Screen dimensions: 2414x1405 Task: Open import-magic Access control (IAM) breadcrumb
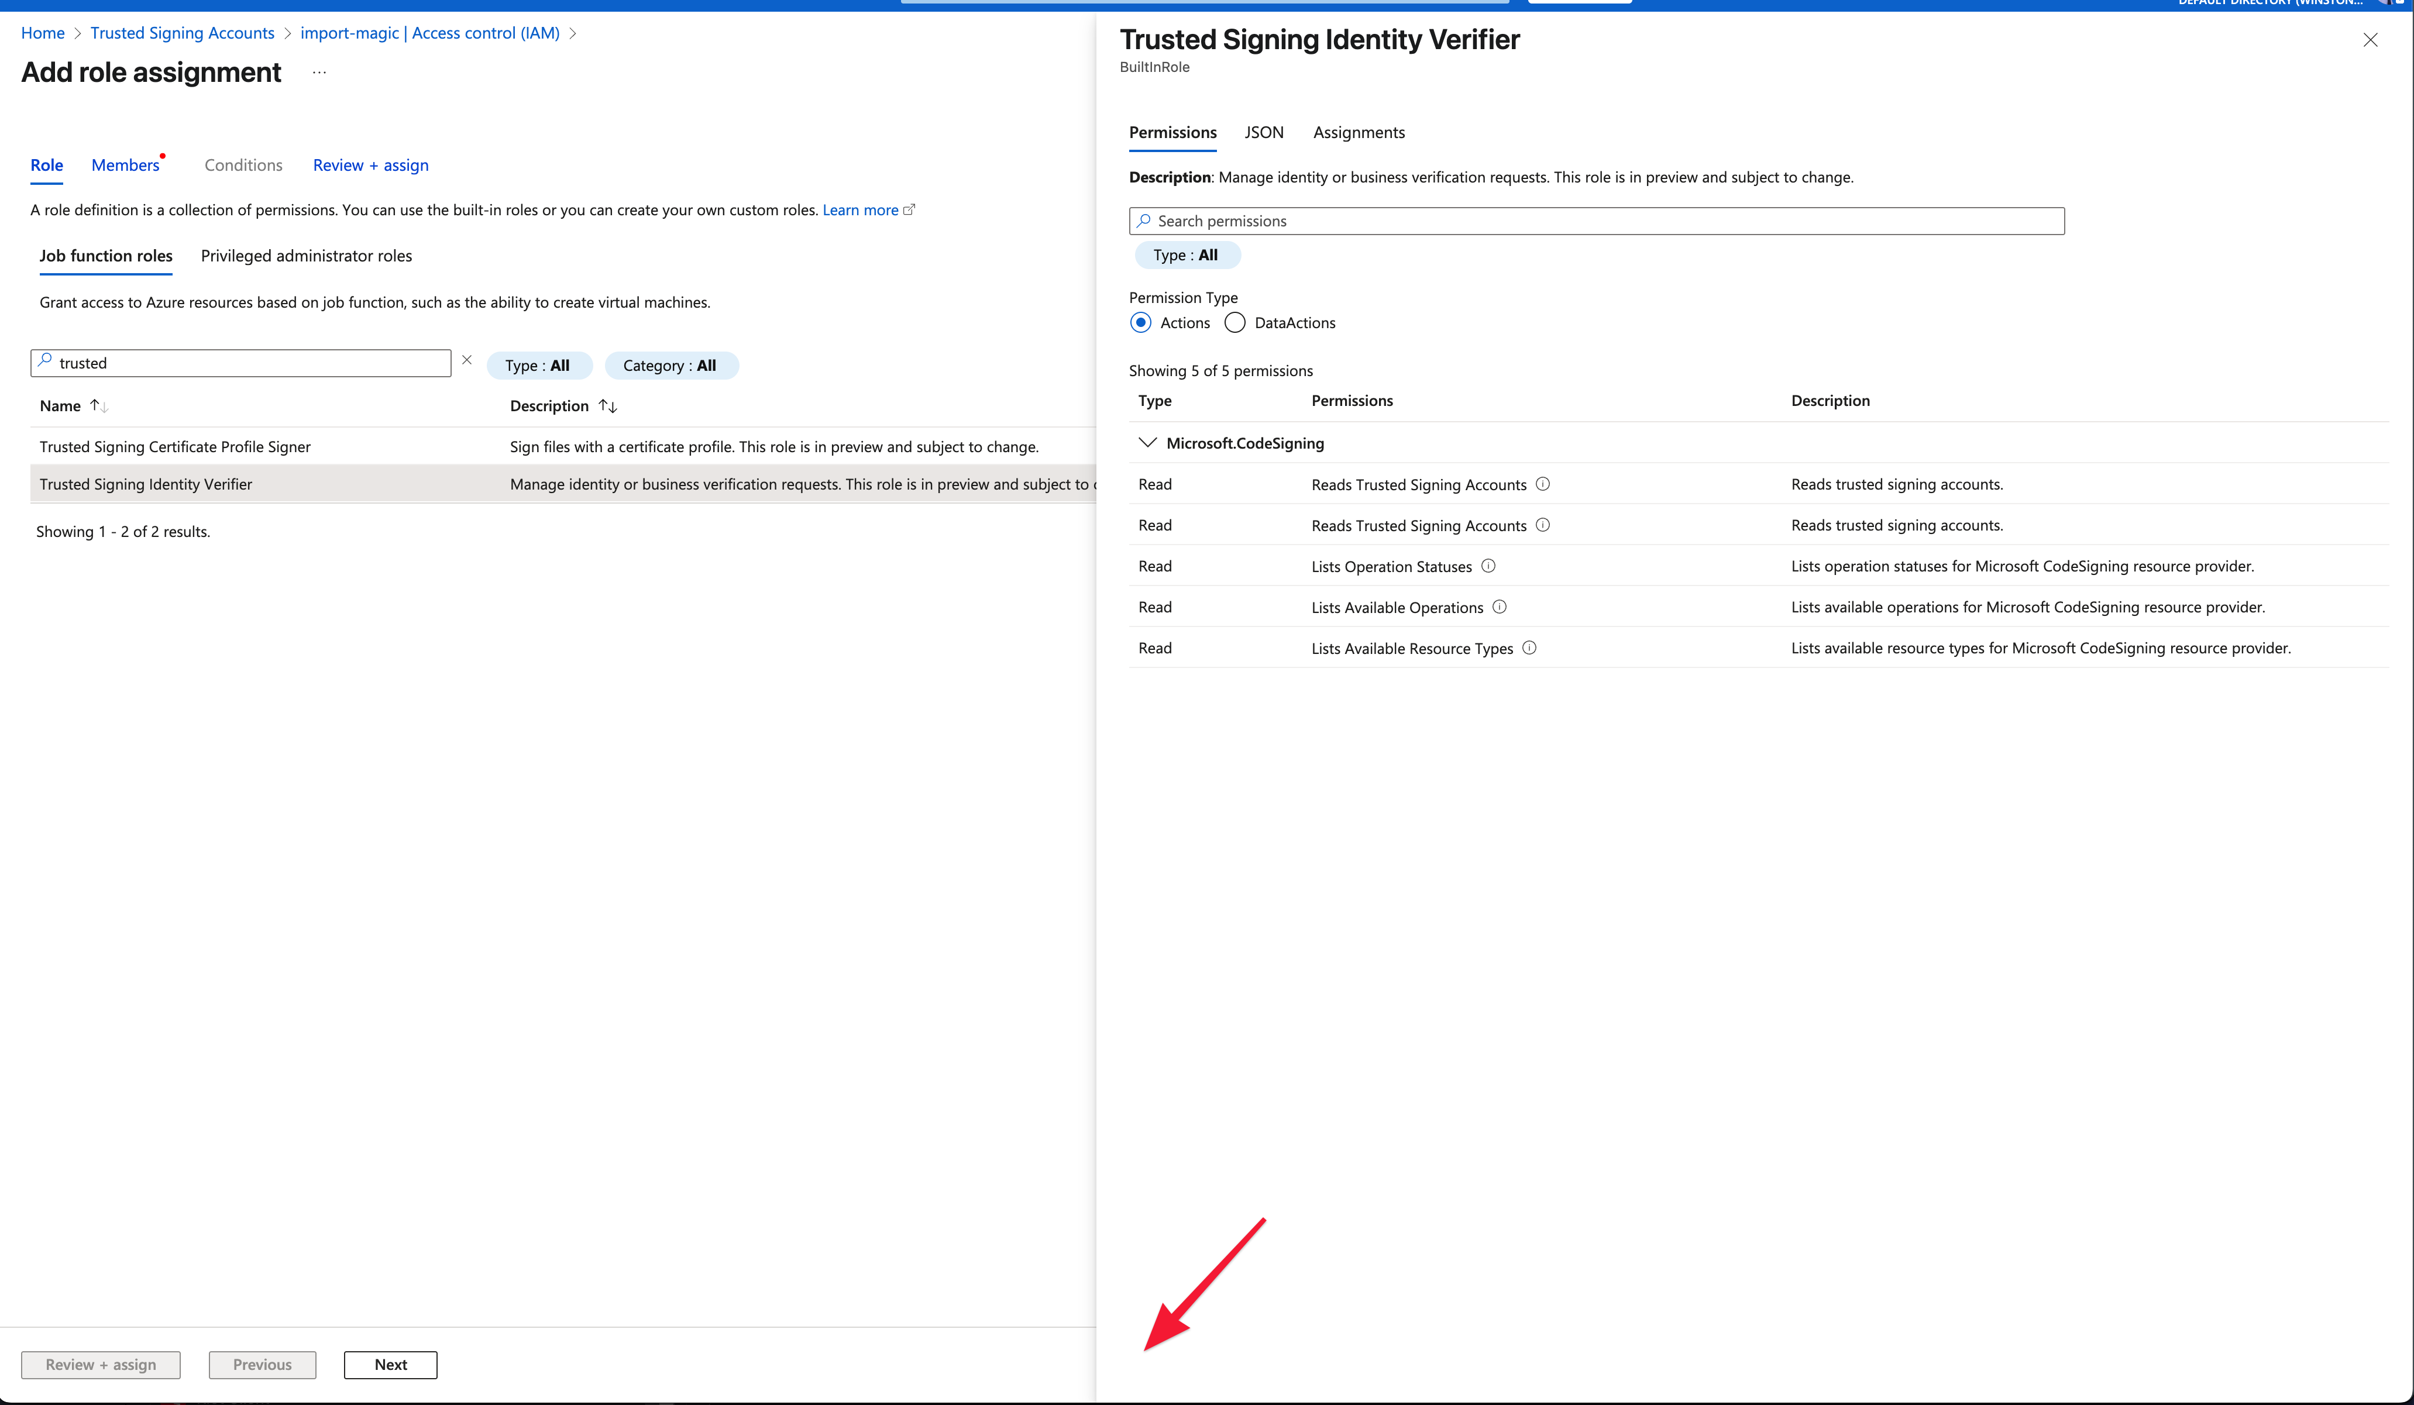[430, 33]
